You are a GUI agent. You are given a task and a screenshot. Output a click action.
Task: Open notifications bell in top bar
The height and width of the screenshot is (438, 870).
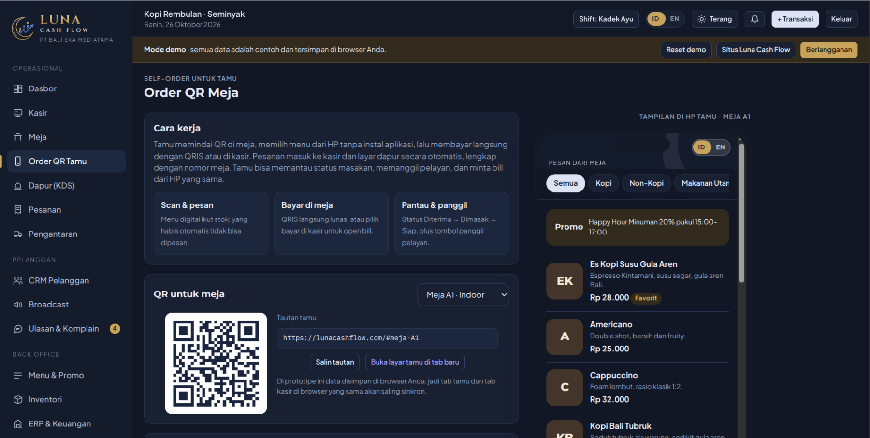tap(754, 19)
